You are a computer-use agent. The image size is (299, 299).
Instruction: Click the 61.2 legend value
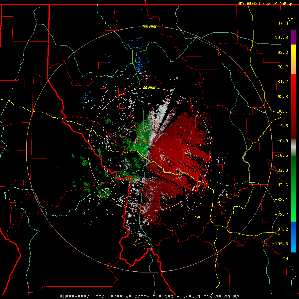[283, 82]
